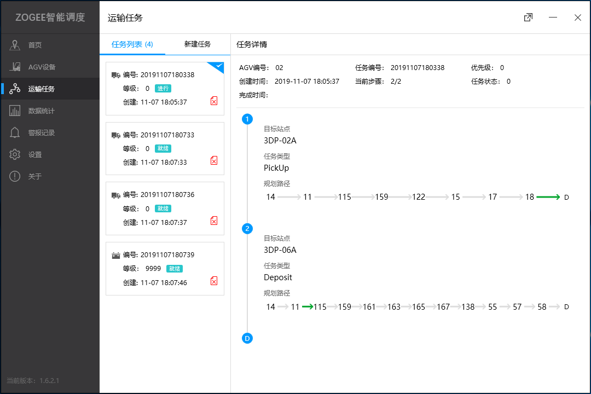The image size is (591, 394).
Task: Select task card created 11-07 18:07:33
Action: click(165, 148)
